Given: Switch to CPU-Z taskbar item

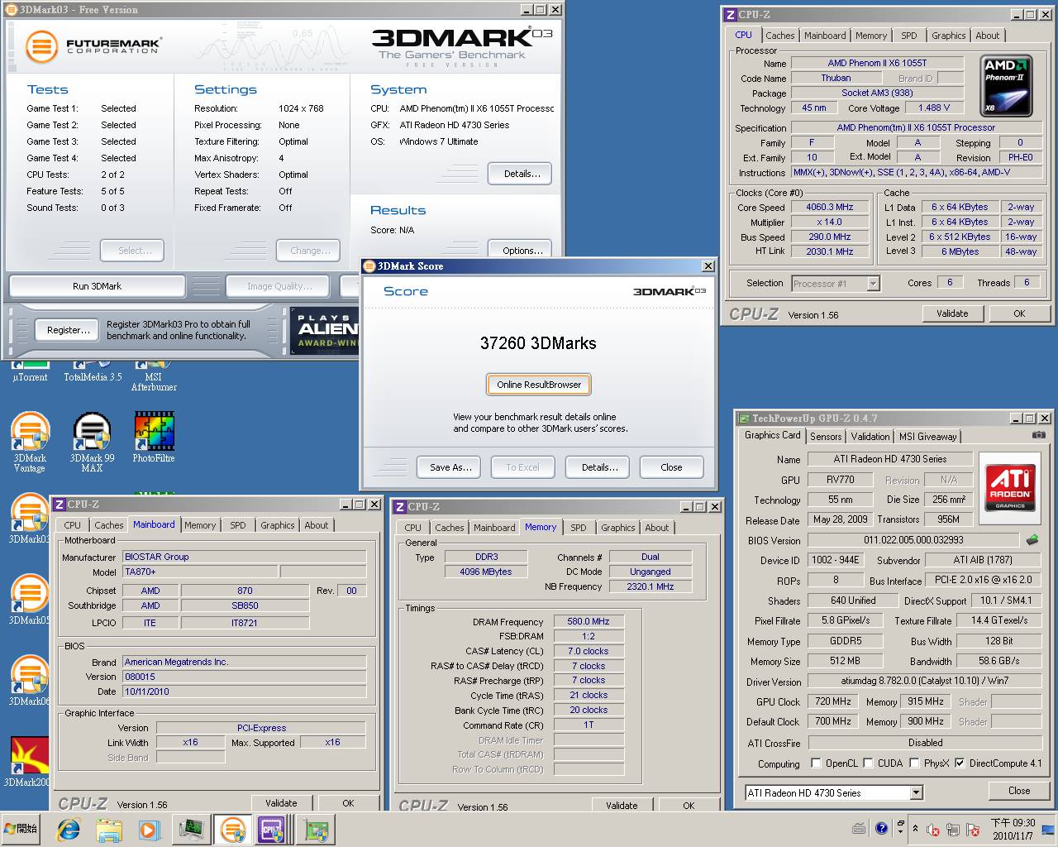Looking at the screenshot, I should pyautogui.click(x=273, y=830).
